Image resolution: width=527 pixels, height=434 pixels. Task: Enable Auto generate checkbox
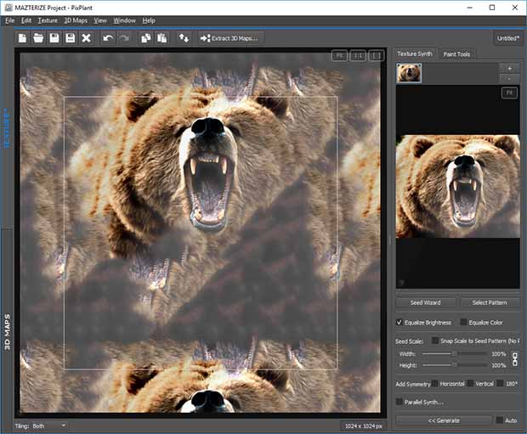pos(500,420)
